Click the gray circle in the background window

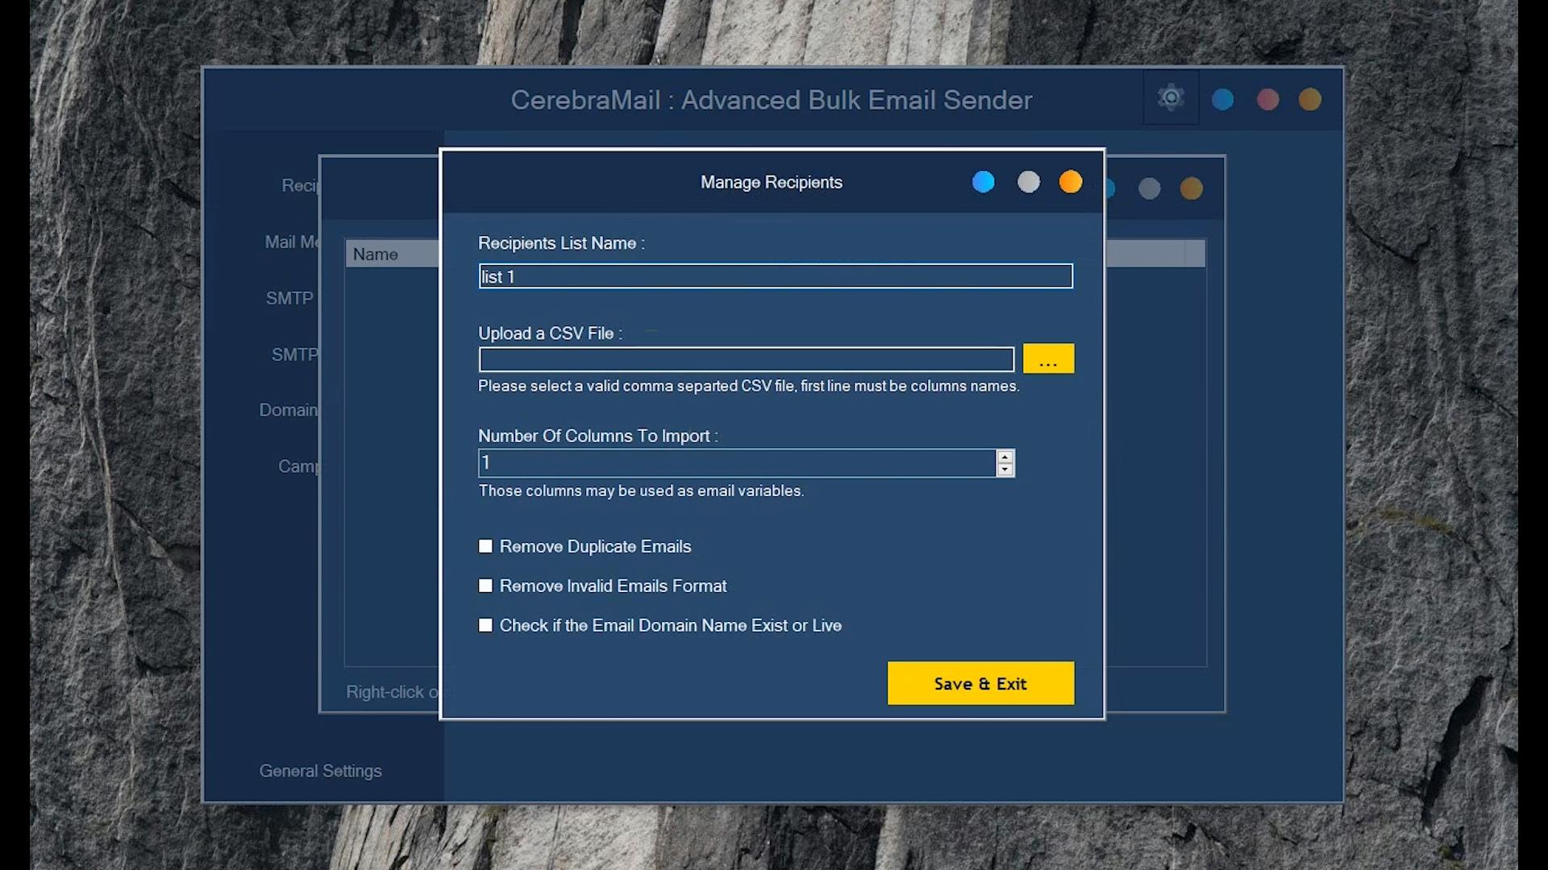click(x=1149, y=188)
